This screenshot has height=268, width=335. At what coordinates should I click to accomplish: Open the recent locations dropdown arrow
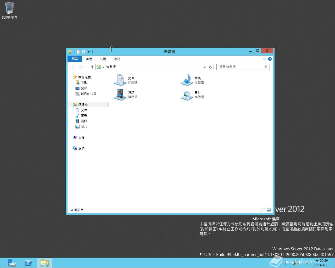coord(87,67)
